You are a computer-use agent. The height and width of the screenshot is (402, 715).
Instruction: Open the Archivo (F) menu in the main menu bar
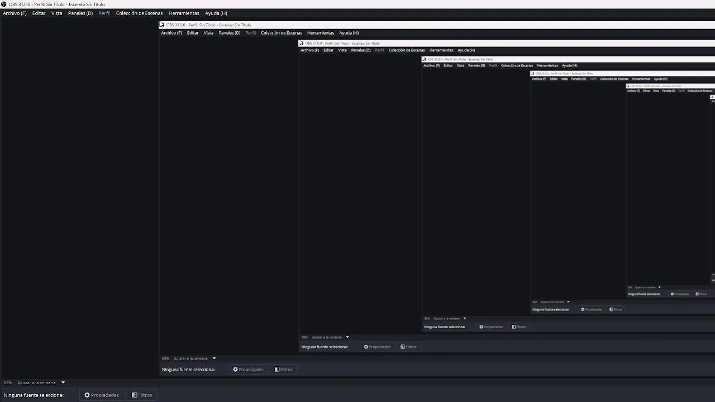coord(15,13)
